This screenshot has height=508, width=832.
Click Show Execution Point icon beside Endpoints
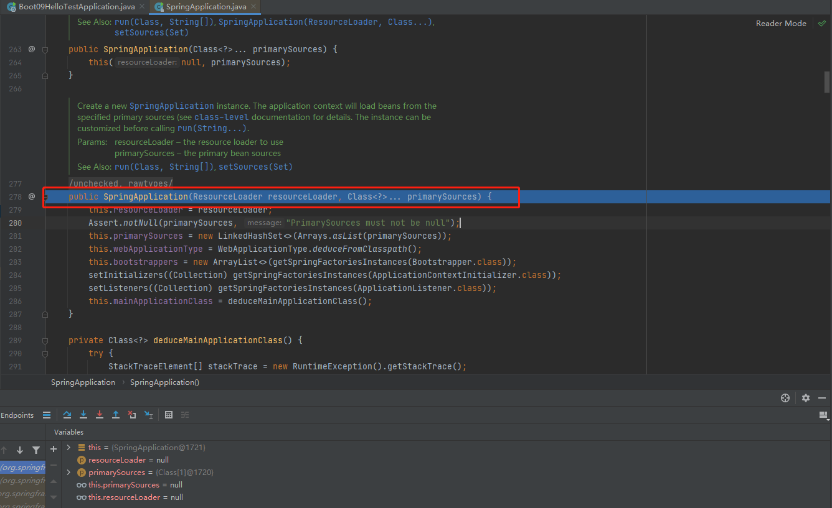47,415
